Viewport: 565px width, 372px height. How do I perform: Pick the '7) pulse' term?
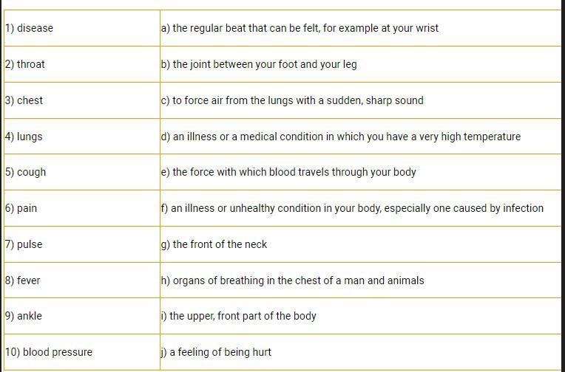tap(24, 244)
